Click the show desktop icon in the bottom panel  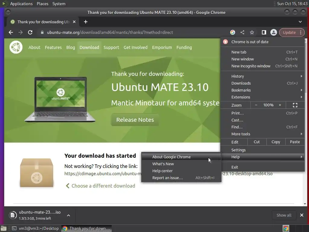pos(4,228)
